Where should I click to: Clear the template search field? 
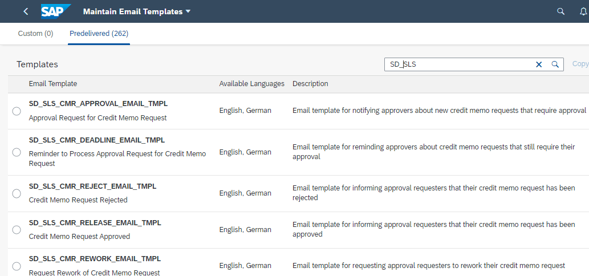coord(539,64)
